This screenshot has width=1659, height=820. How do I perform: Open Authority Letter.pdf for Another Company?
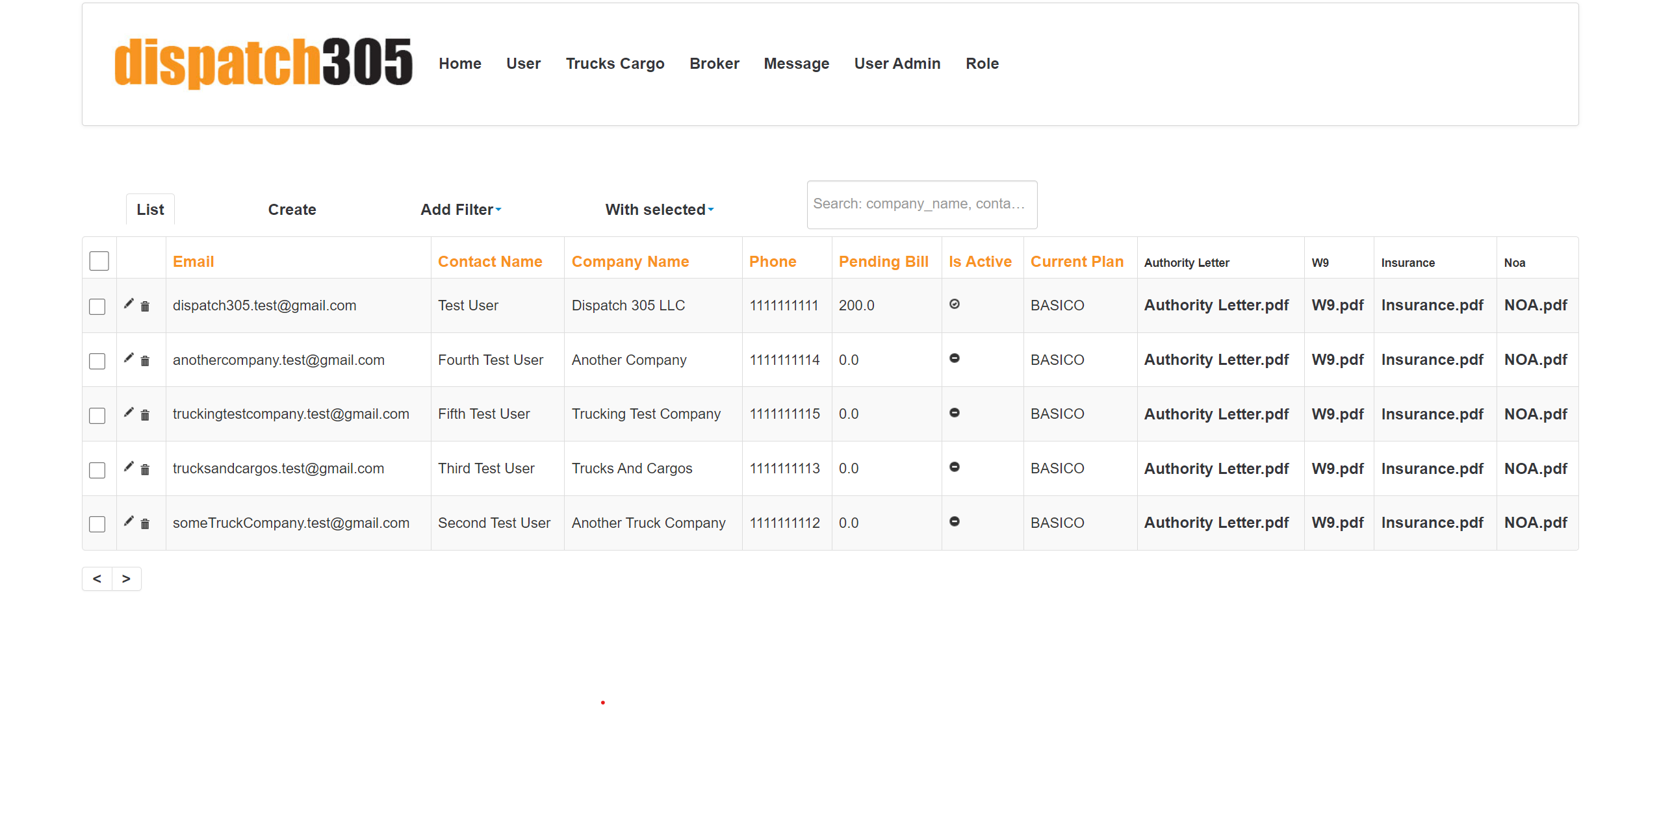pos(1216,360)
